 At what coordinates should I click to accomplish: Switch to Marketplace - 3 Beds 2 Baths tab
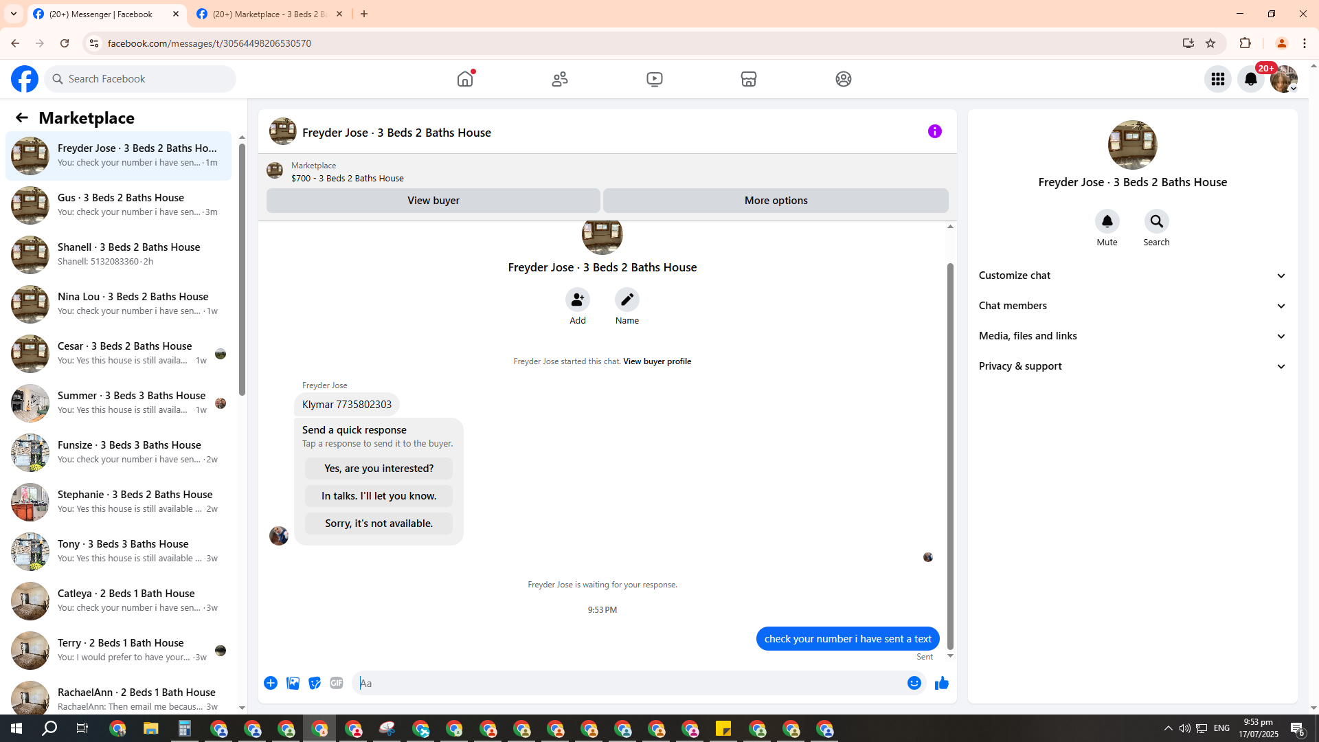[x=270, y=14]
